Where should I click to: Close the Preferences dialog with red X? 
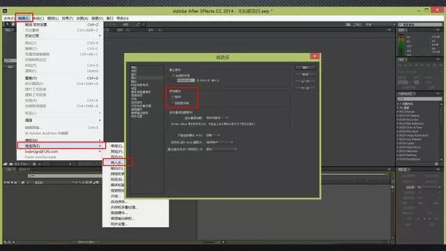coord(315,56)
